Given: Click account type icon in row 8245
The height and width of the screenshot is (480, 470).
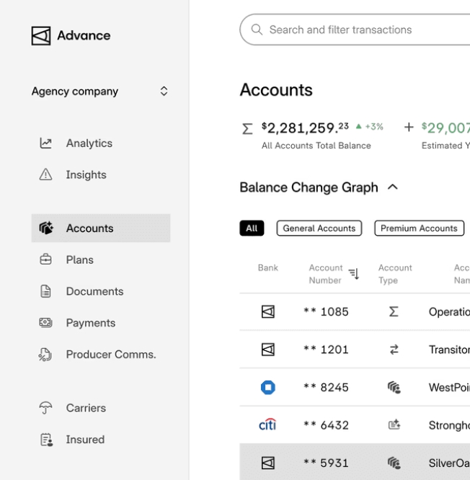Looking at the screenshot, I should [x=394, y=387].
